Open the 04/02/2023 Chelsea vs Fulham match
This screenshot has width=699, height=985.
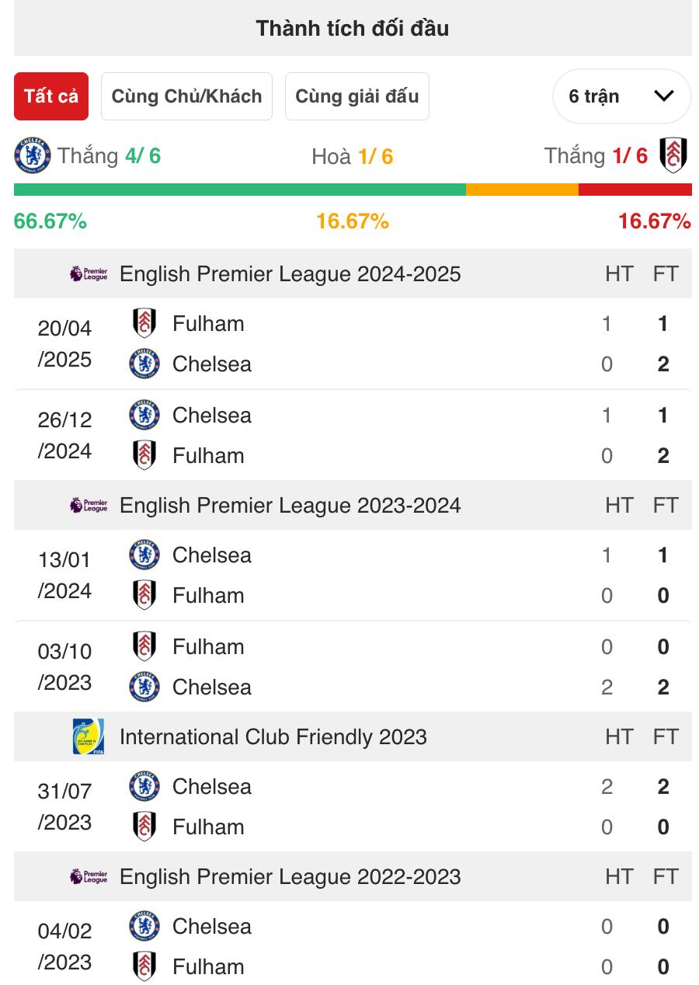pyautogui.click(x=353, y=946)
